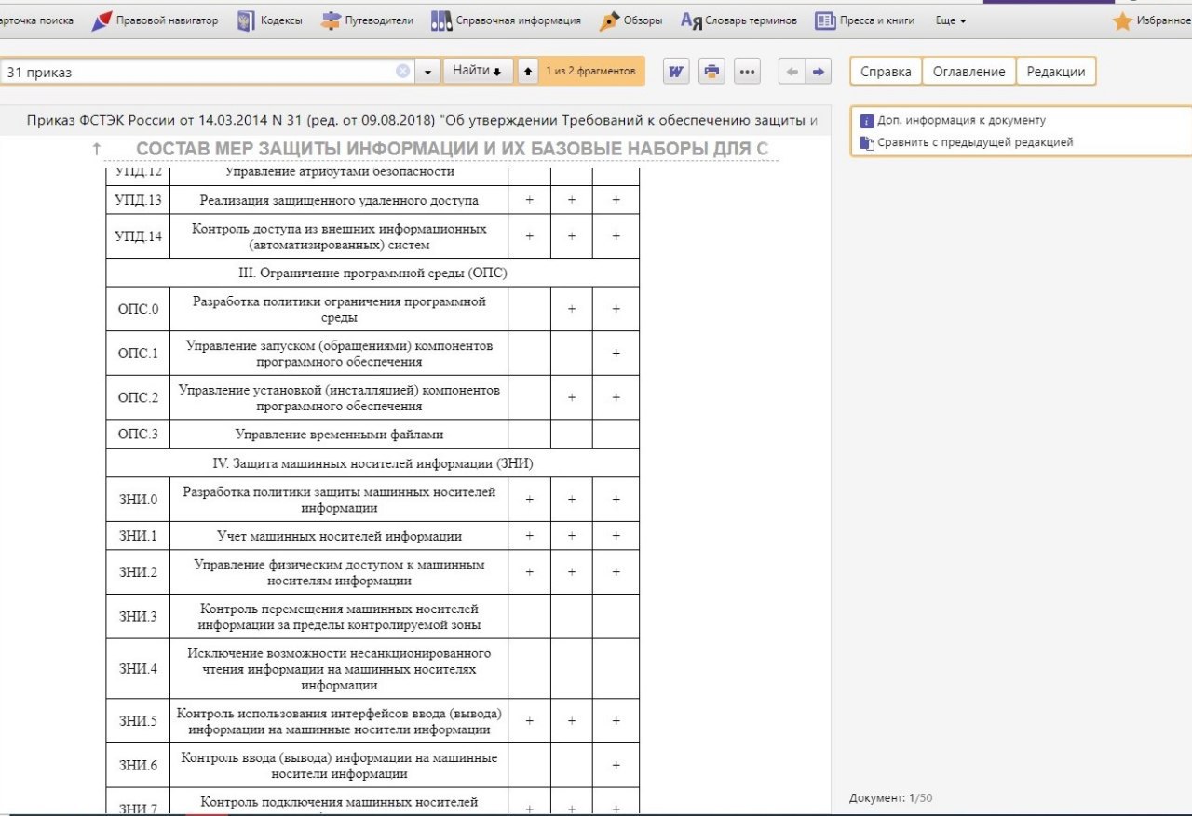The image size is (1192, 816).
Task: Go to previous found fragment (up arrow)
Action: (x=527, y=72)
